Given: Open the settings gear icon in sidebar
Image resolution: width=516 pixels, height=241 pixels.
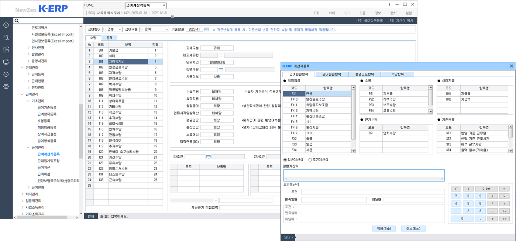Looking at the screenshot, I should pos(6,87).
